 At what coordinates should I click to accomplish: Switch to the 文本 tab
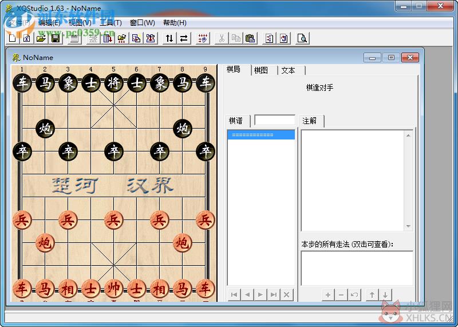tap(289, 70)
